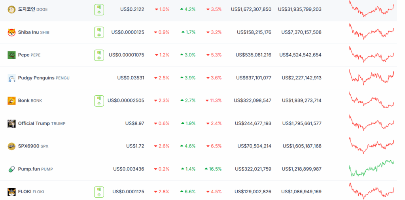The width and height of the screenshot is (405, 200).
Task: Open the Pump.fun PUMP coin link
Action: click(x=35, y=169)
